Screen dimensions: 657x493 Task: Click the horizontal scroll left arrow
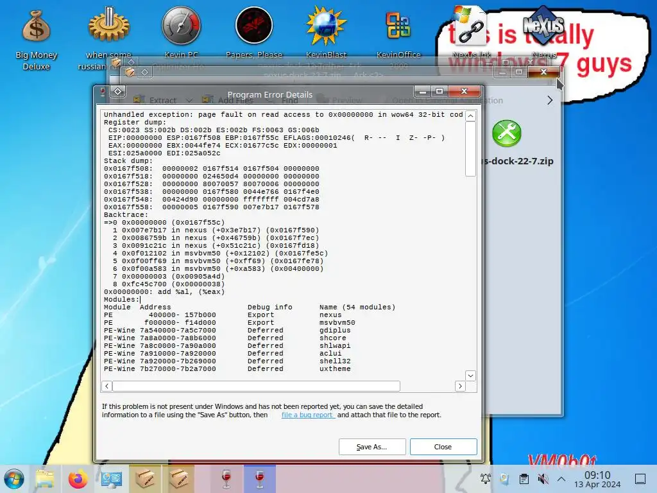pyautogui.click(x=107, y=386)
